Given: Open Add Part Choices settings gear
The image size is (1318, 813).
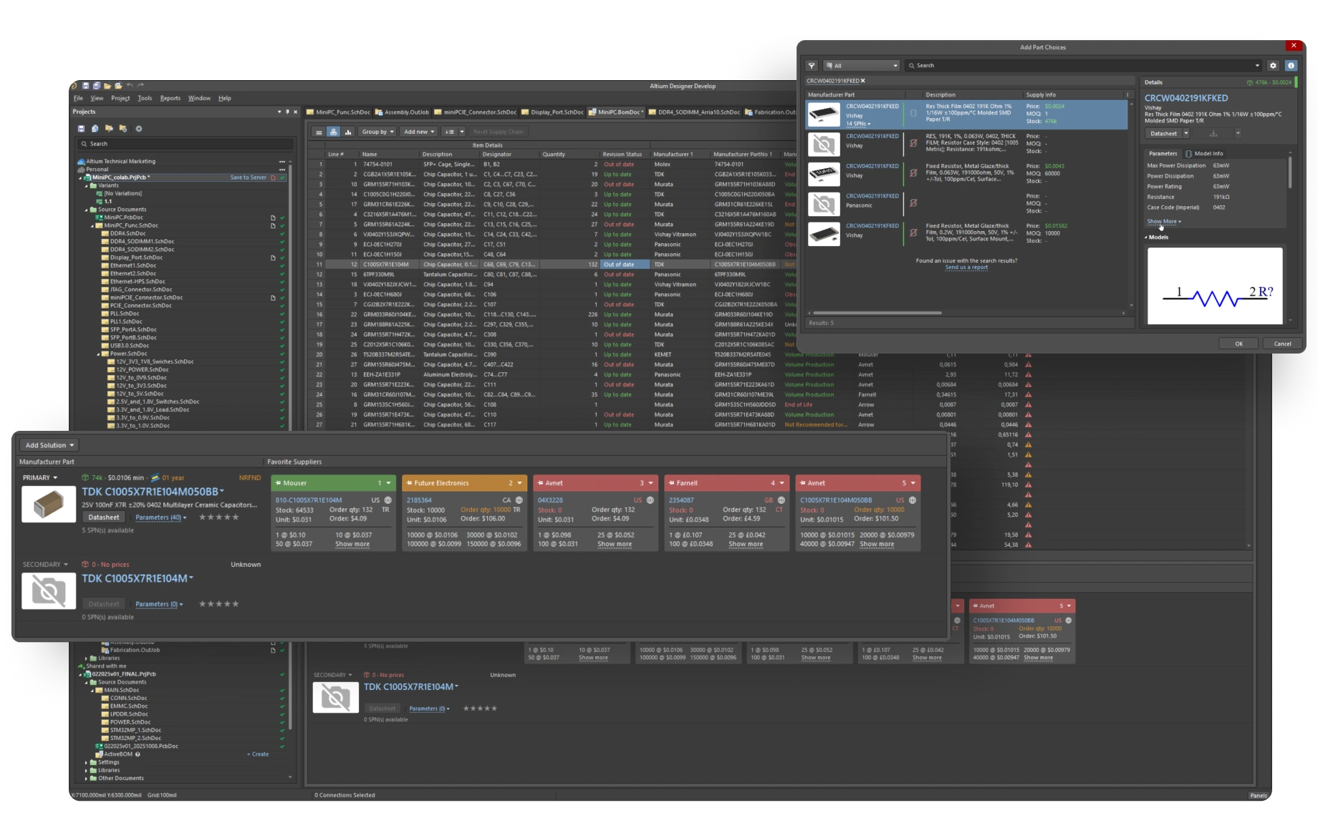Looking at the screenshot, I should (x=1273, y=66).
